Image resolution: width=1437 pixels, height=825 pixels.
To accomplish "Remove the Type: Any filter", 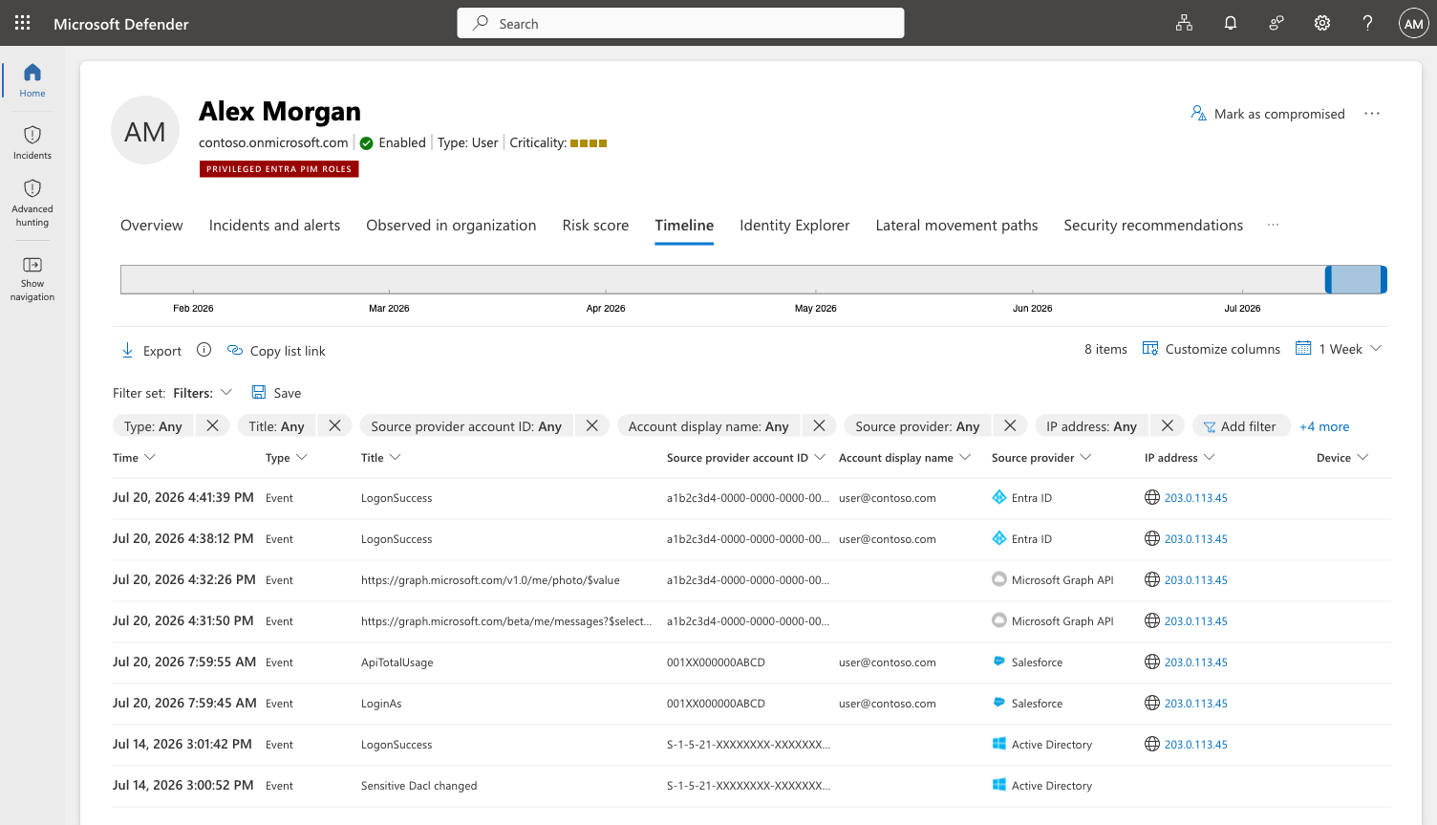I will click(212, 425).
